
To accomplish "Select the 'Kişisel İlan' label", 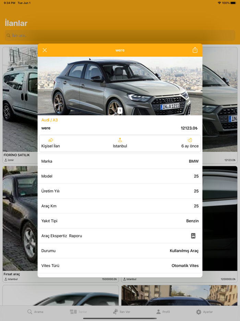I will 50,146.
